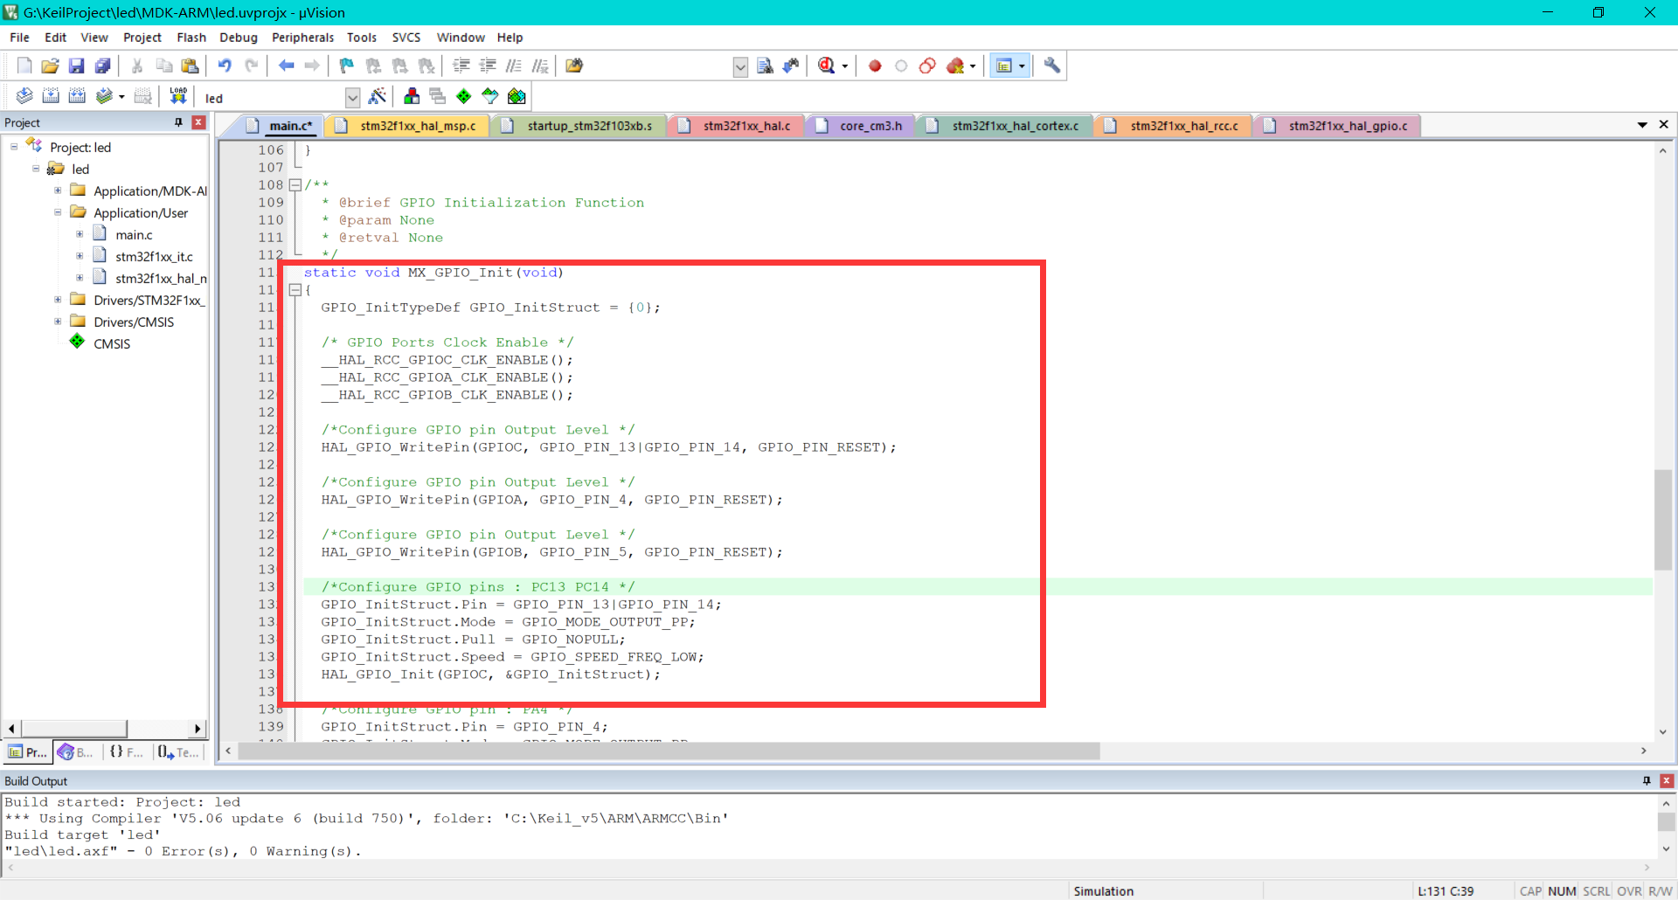Collapse the Application/User folder
This screenshot has height=900, width=1678.
coord(58,212)
